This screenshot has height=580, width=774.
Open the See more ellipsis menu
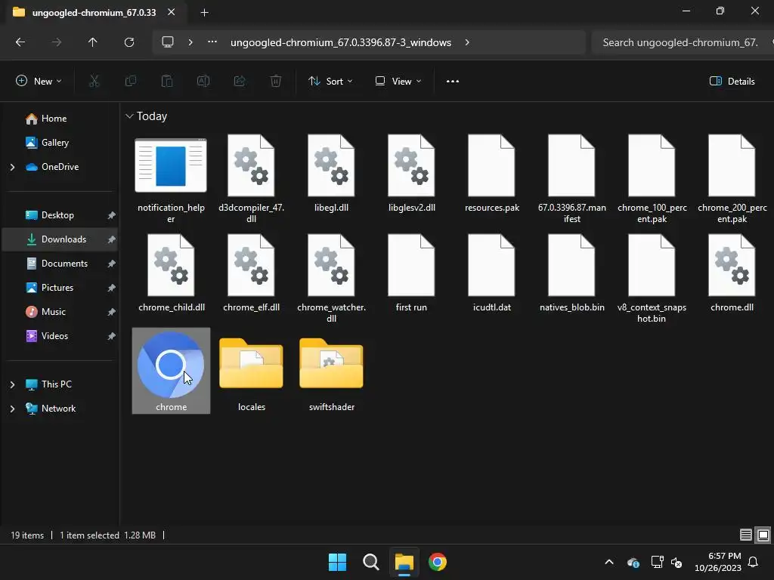453,82
